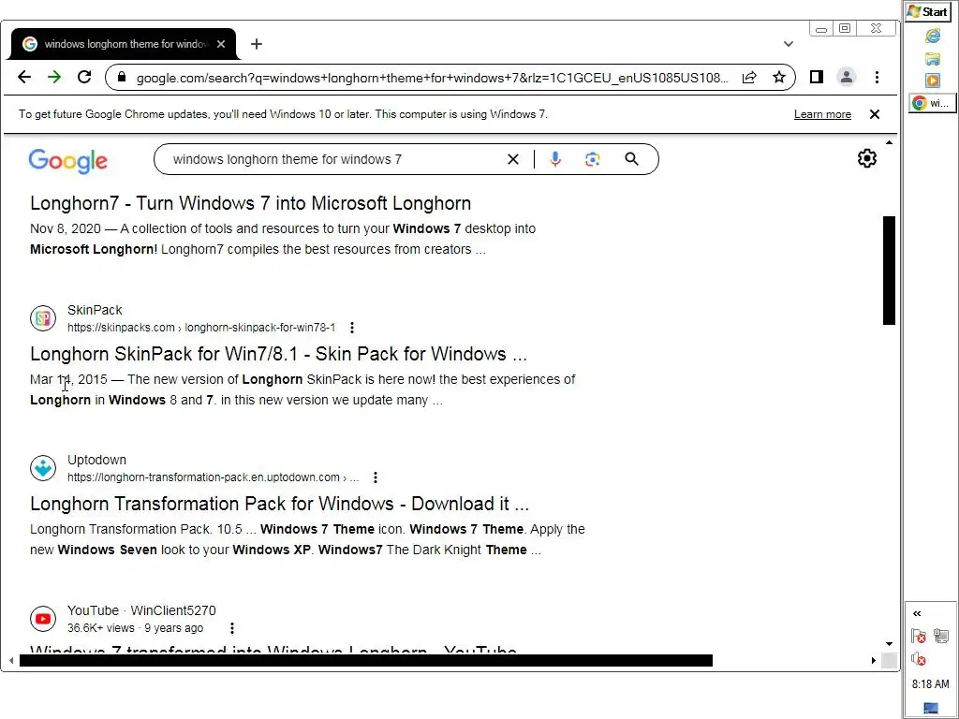Click the YouTube · WinClient5270 source label
This screenshot has width=959, height=719.
point(141,610)
